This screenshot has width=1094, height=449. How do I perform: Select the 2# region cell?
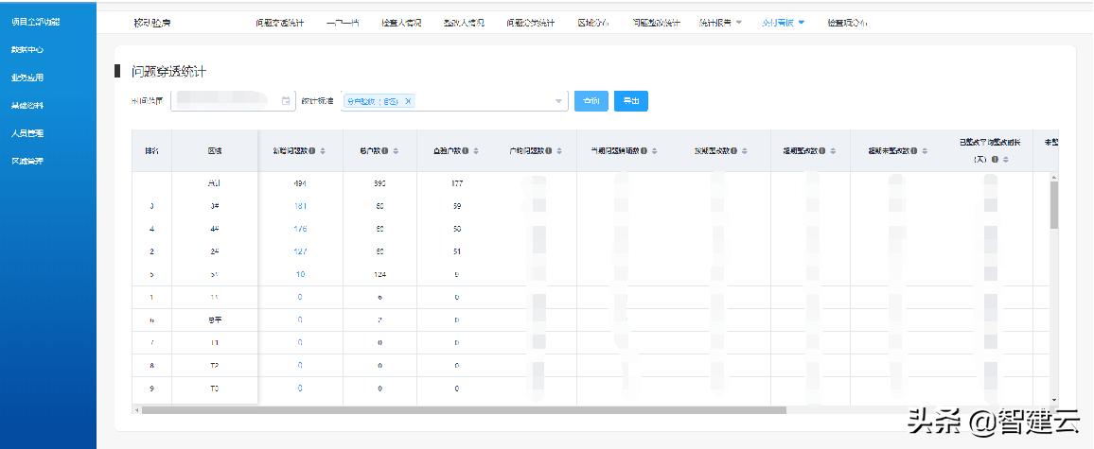[214, 251]
